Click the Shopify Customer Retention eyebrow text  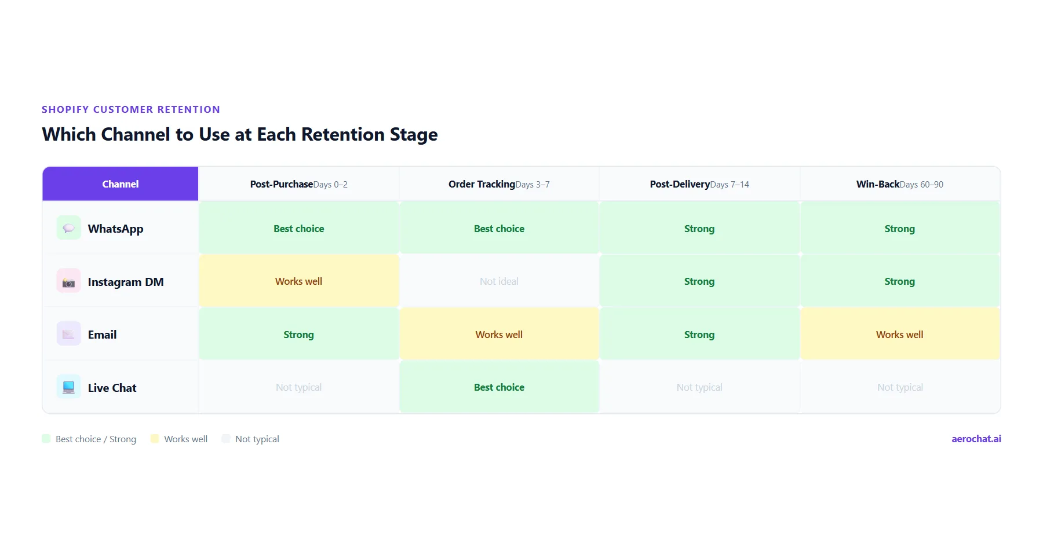(x=131, y=109)
